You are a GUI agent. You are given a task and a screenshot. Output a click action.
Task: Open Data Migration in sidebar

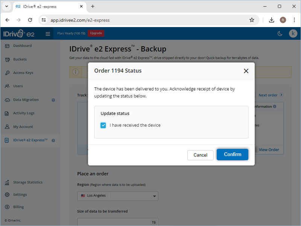pyautogui.click(x=26, y=100)
